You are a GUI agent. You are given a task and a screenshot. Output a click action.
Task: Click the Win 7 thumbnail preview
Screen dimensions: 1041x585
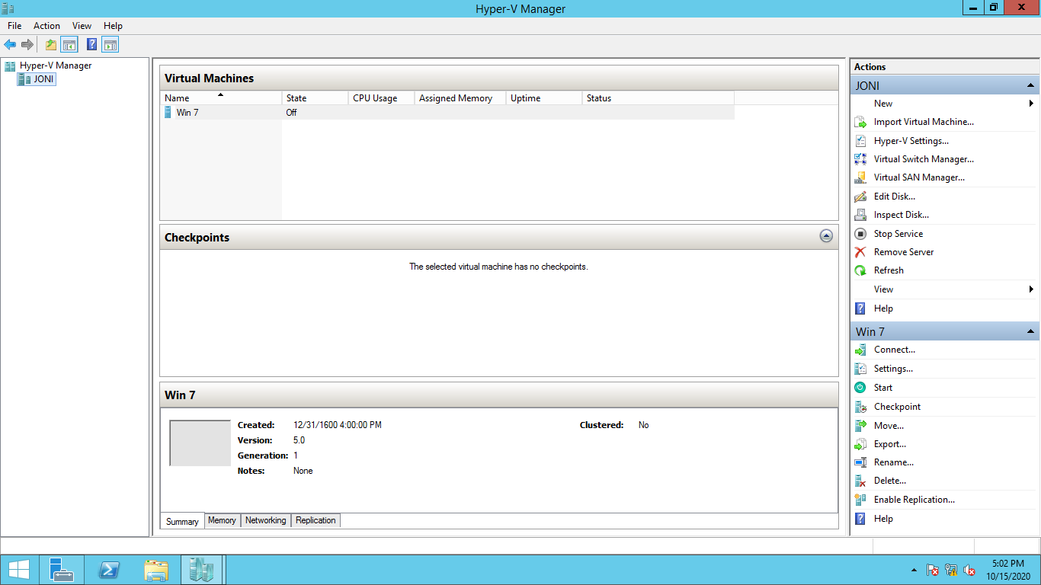coord(200,443)
